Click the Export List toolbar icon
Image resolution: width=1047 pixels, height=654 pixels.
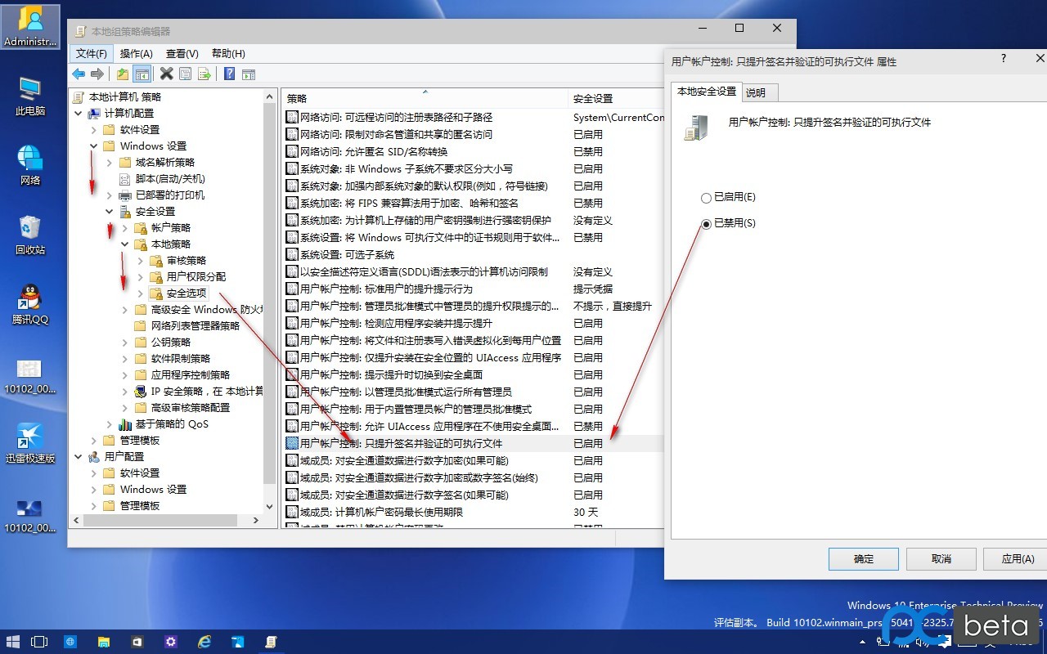tap(204, 74)
